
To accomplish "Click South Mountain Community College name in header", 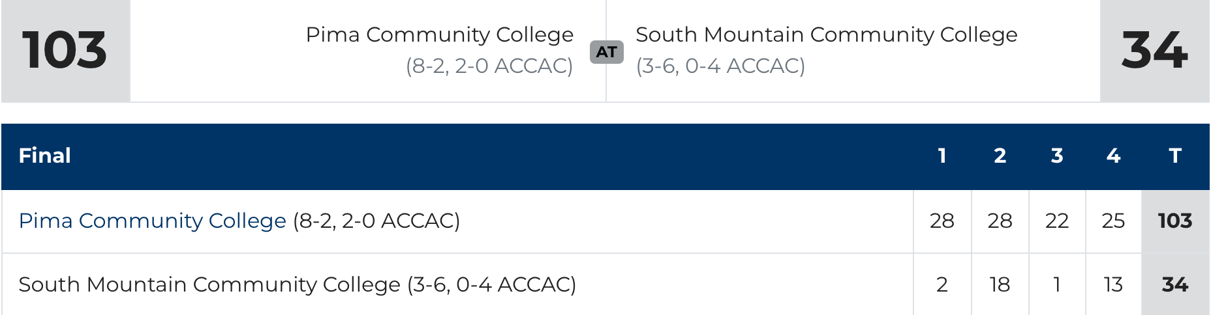I will click(x=826, y=34).
